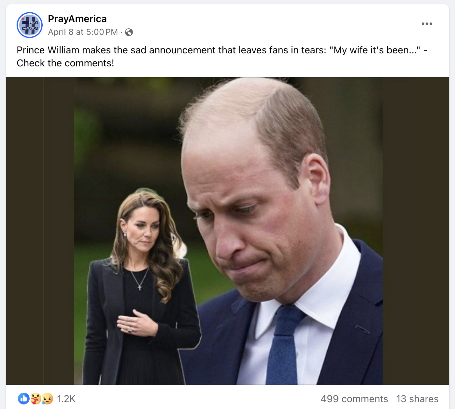Screen dimensions: 455x409
Task: Click the cross logo inside the page avatar
Action: tap(30, 25)
